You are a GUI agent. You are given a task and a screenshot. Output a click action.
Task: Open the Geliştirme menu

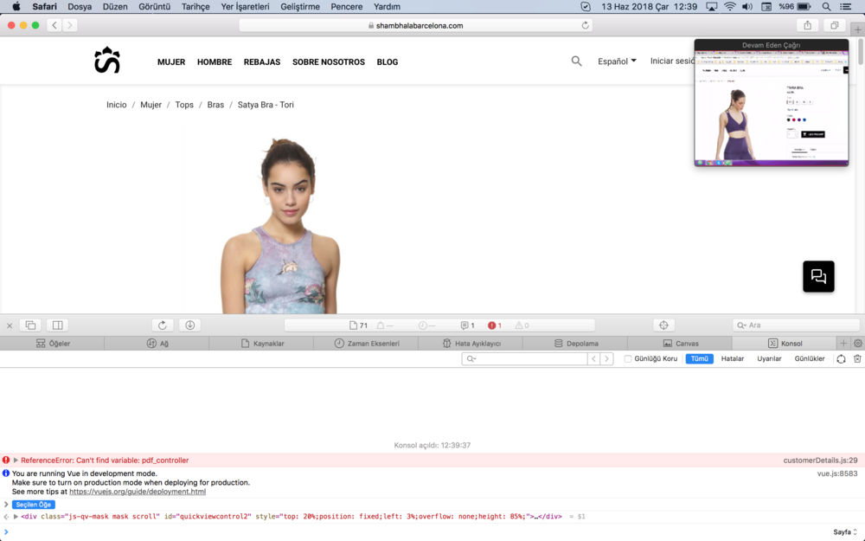(x=300, y=6)
